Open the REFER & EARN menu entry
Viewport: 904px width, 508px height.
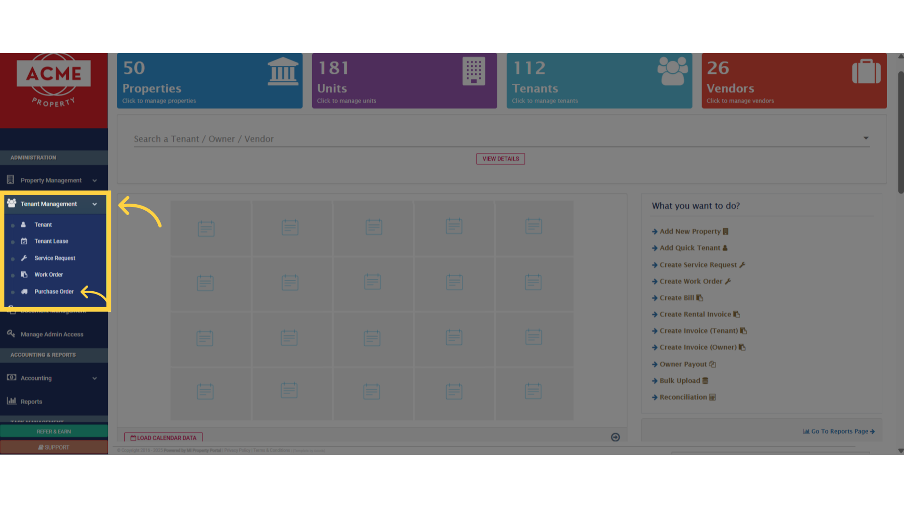[54, 431]
